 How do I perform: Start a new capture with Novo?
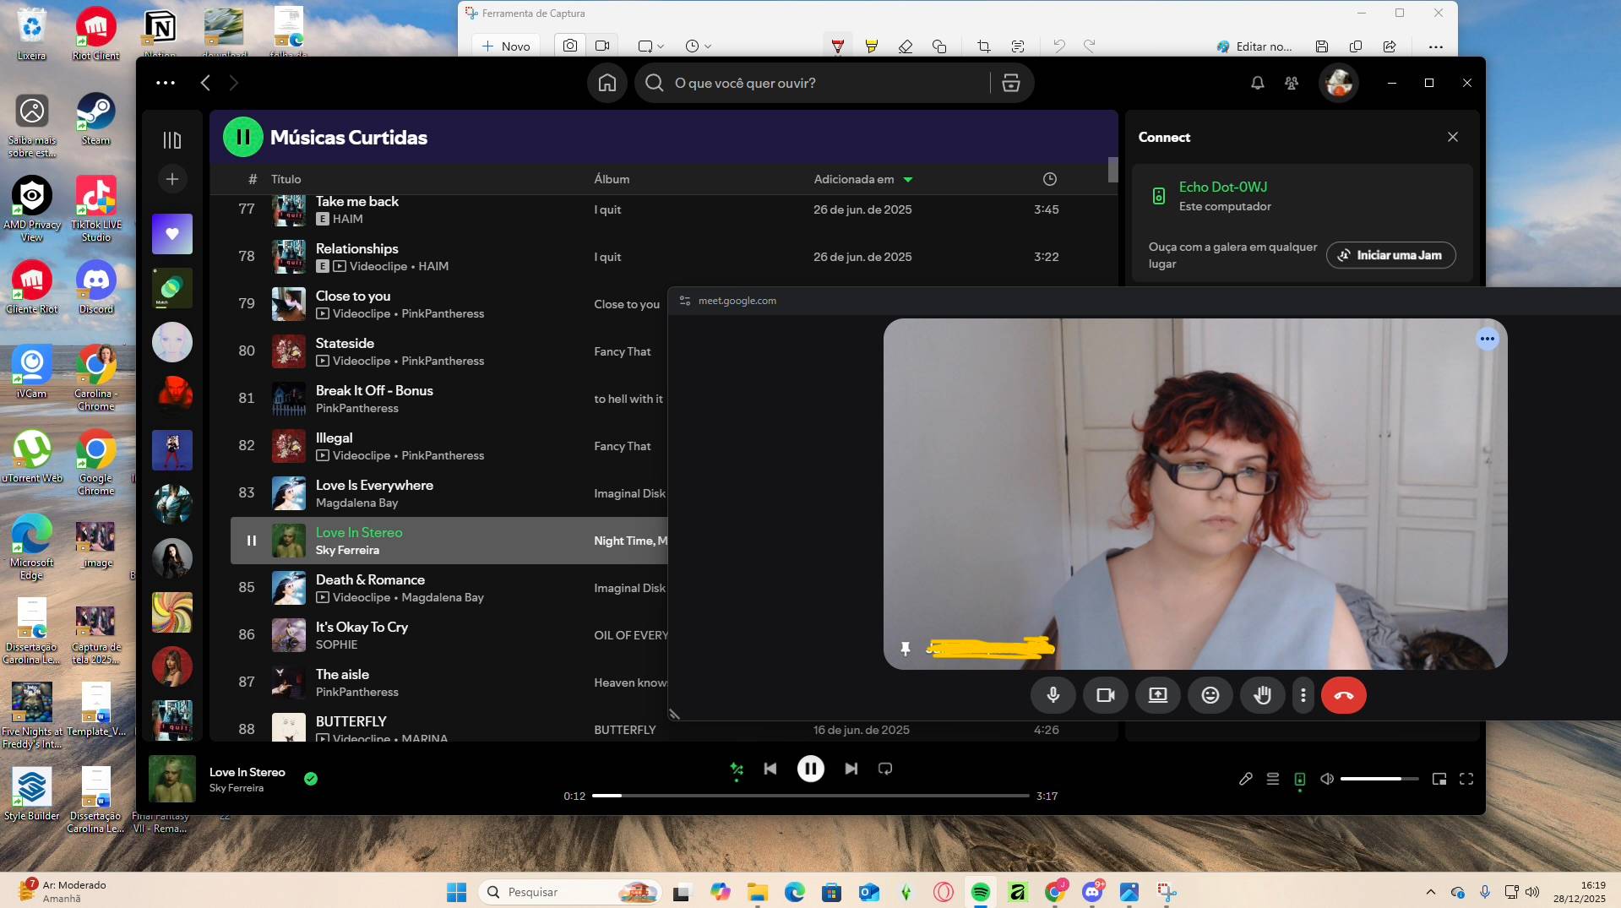tap(506, 46)
